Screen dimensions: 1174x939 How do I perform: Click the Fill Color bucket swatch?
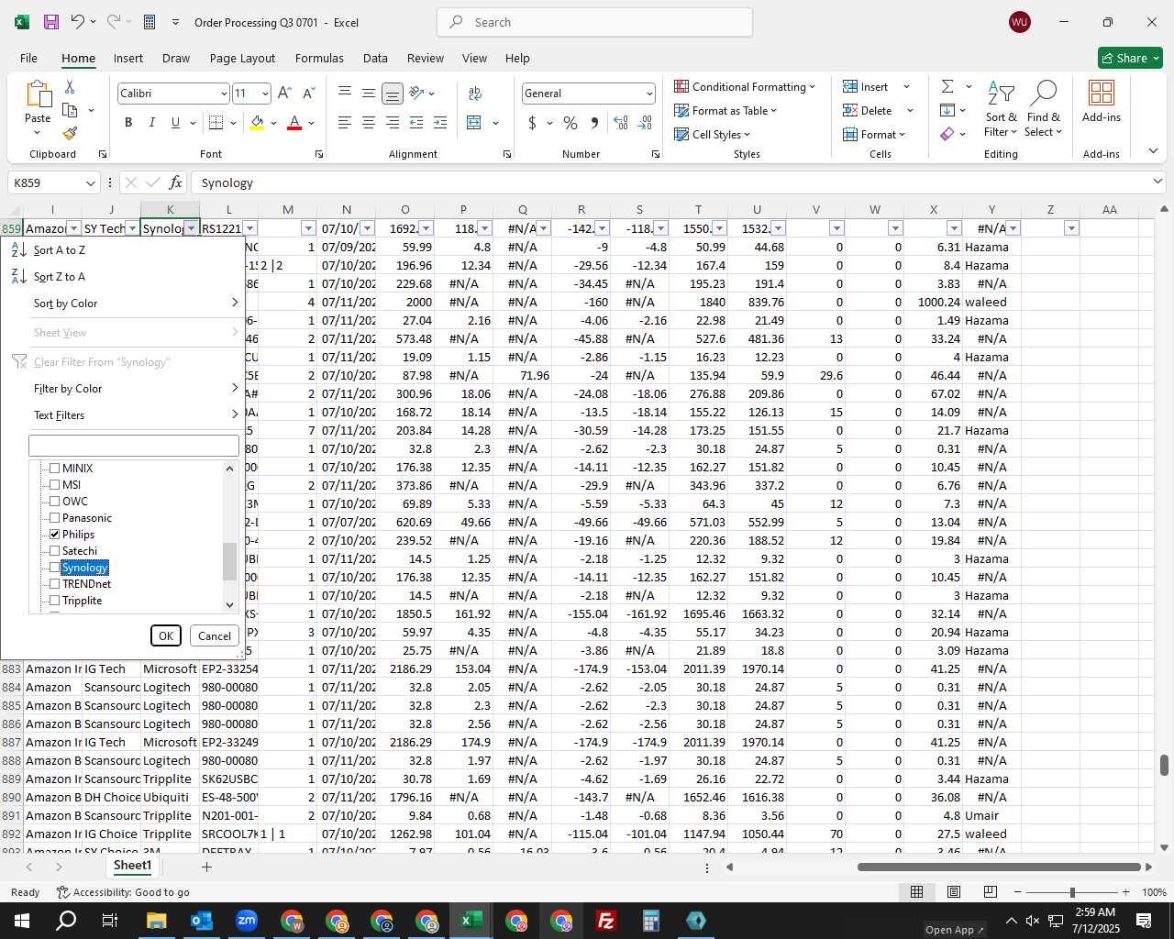[x=257, y=123]
